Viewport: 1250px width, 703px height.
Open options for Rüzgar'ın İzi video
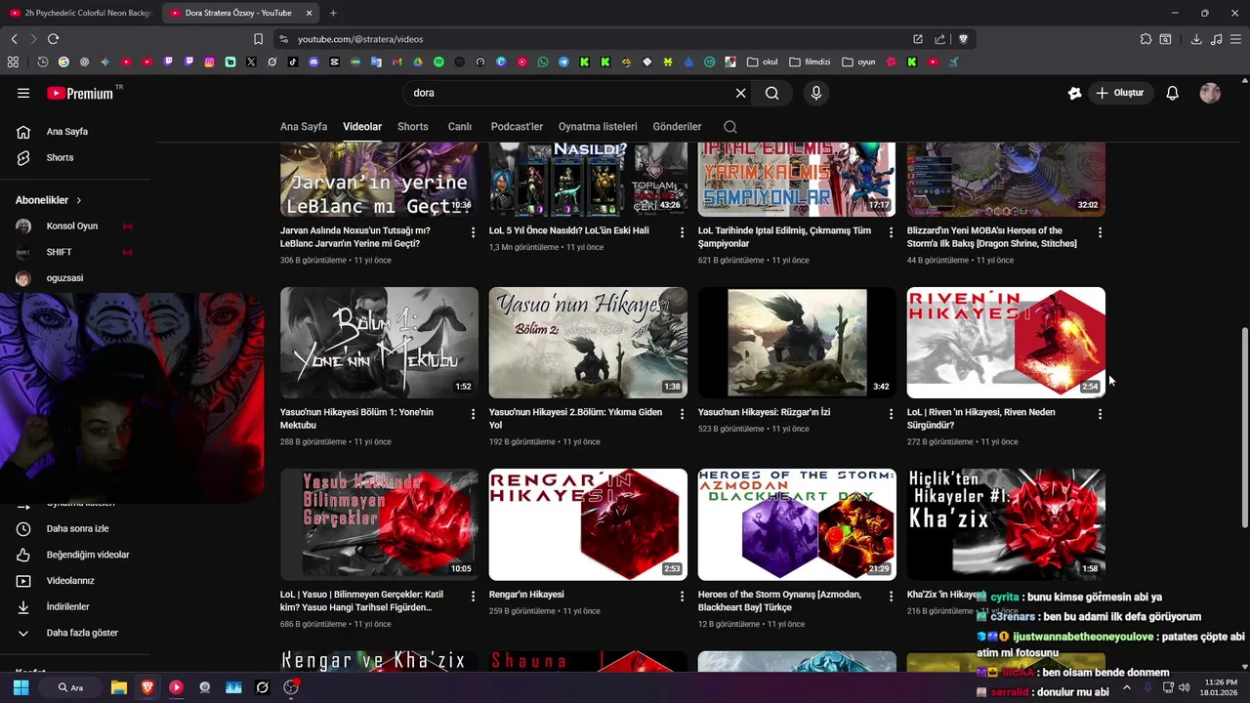(x=891, y=414)
